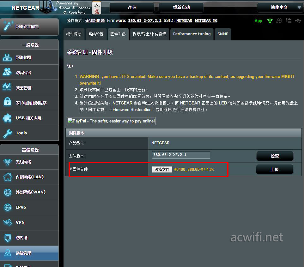The width and height of the screenshot is (304, 267).
Task: Open the 简体中文 language dropdown
Action: 280,8
